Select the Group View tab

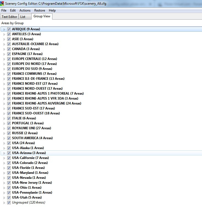[x=42, y=16]
